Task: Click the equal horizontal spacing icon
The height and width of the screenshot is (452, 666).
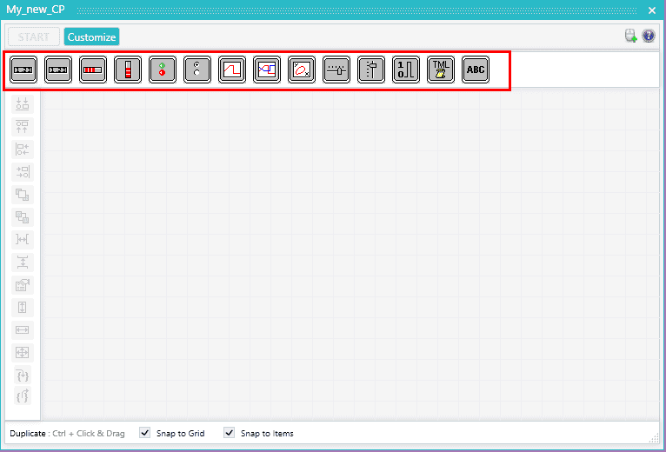Action: (23, 240)
